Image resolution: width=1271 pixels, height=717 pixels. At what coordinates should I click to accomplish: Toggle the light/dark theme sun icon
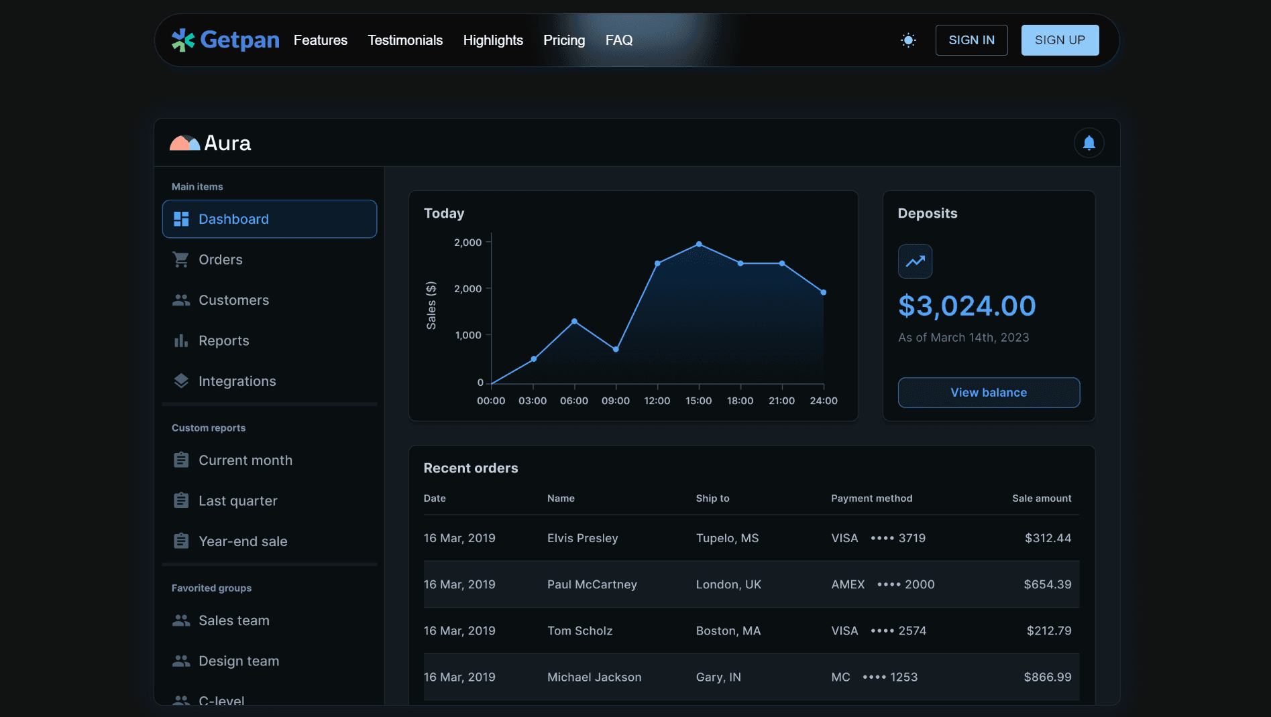pyautogui.click(x=908, y=40)
